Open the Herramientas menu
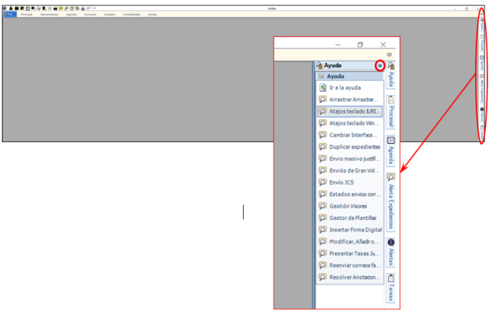Viewport: 491px width, 313px height. click(x=49, y=13)
